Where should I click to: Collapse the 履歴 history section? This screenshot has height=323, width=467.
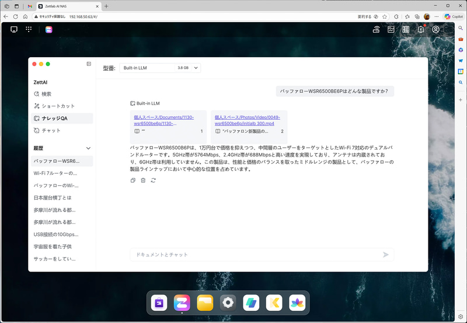click(88, 148)
